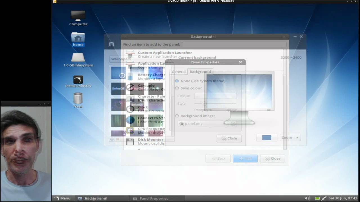
Task: Launch the Install SolusOS desktop icon
Action: (x=78, y=81)
